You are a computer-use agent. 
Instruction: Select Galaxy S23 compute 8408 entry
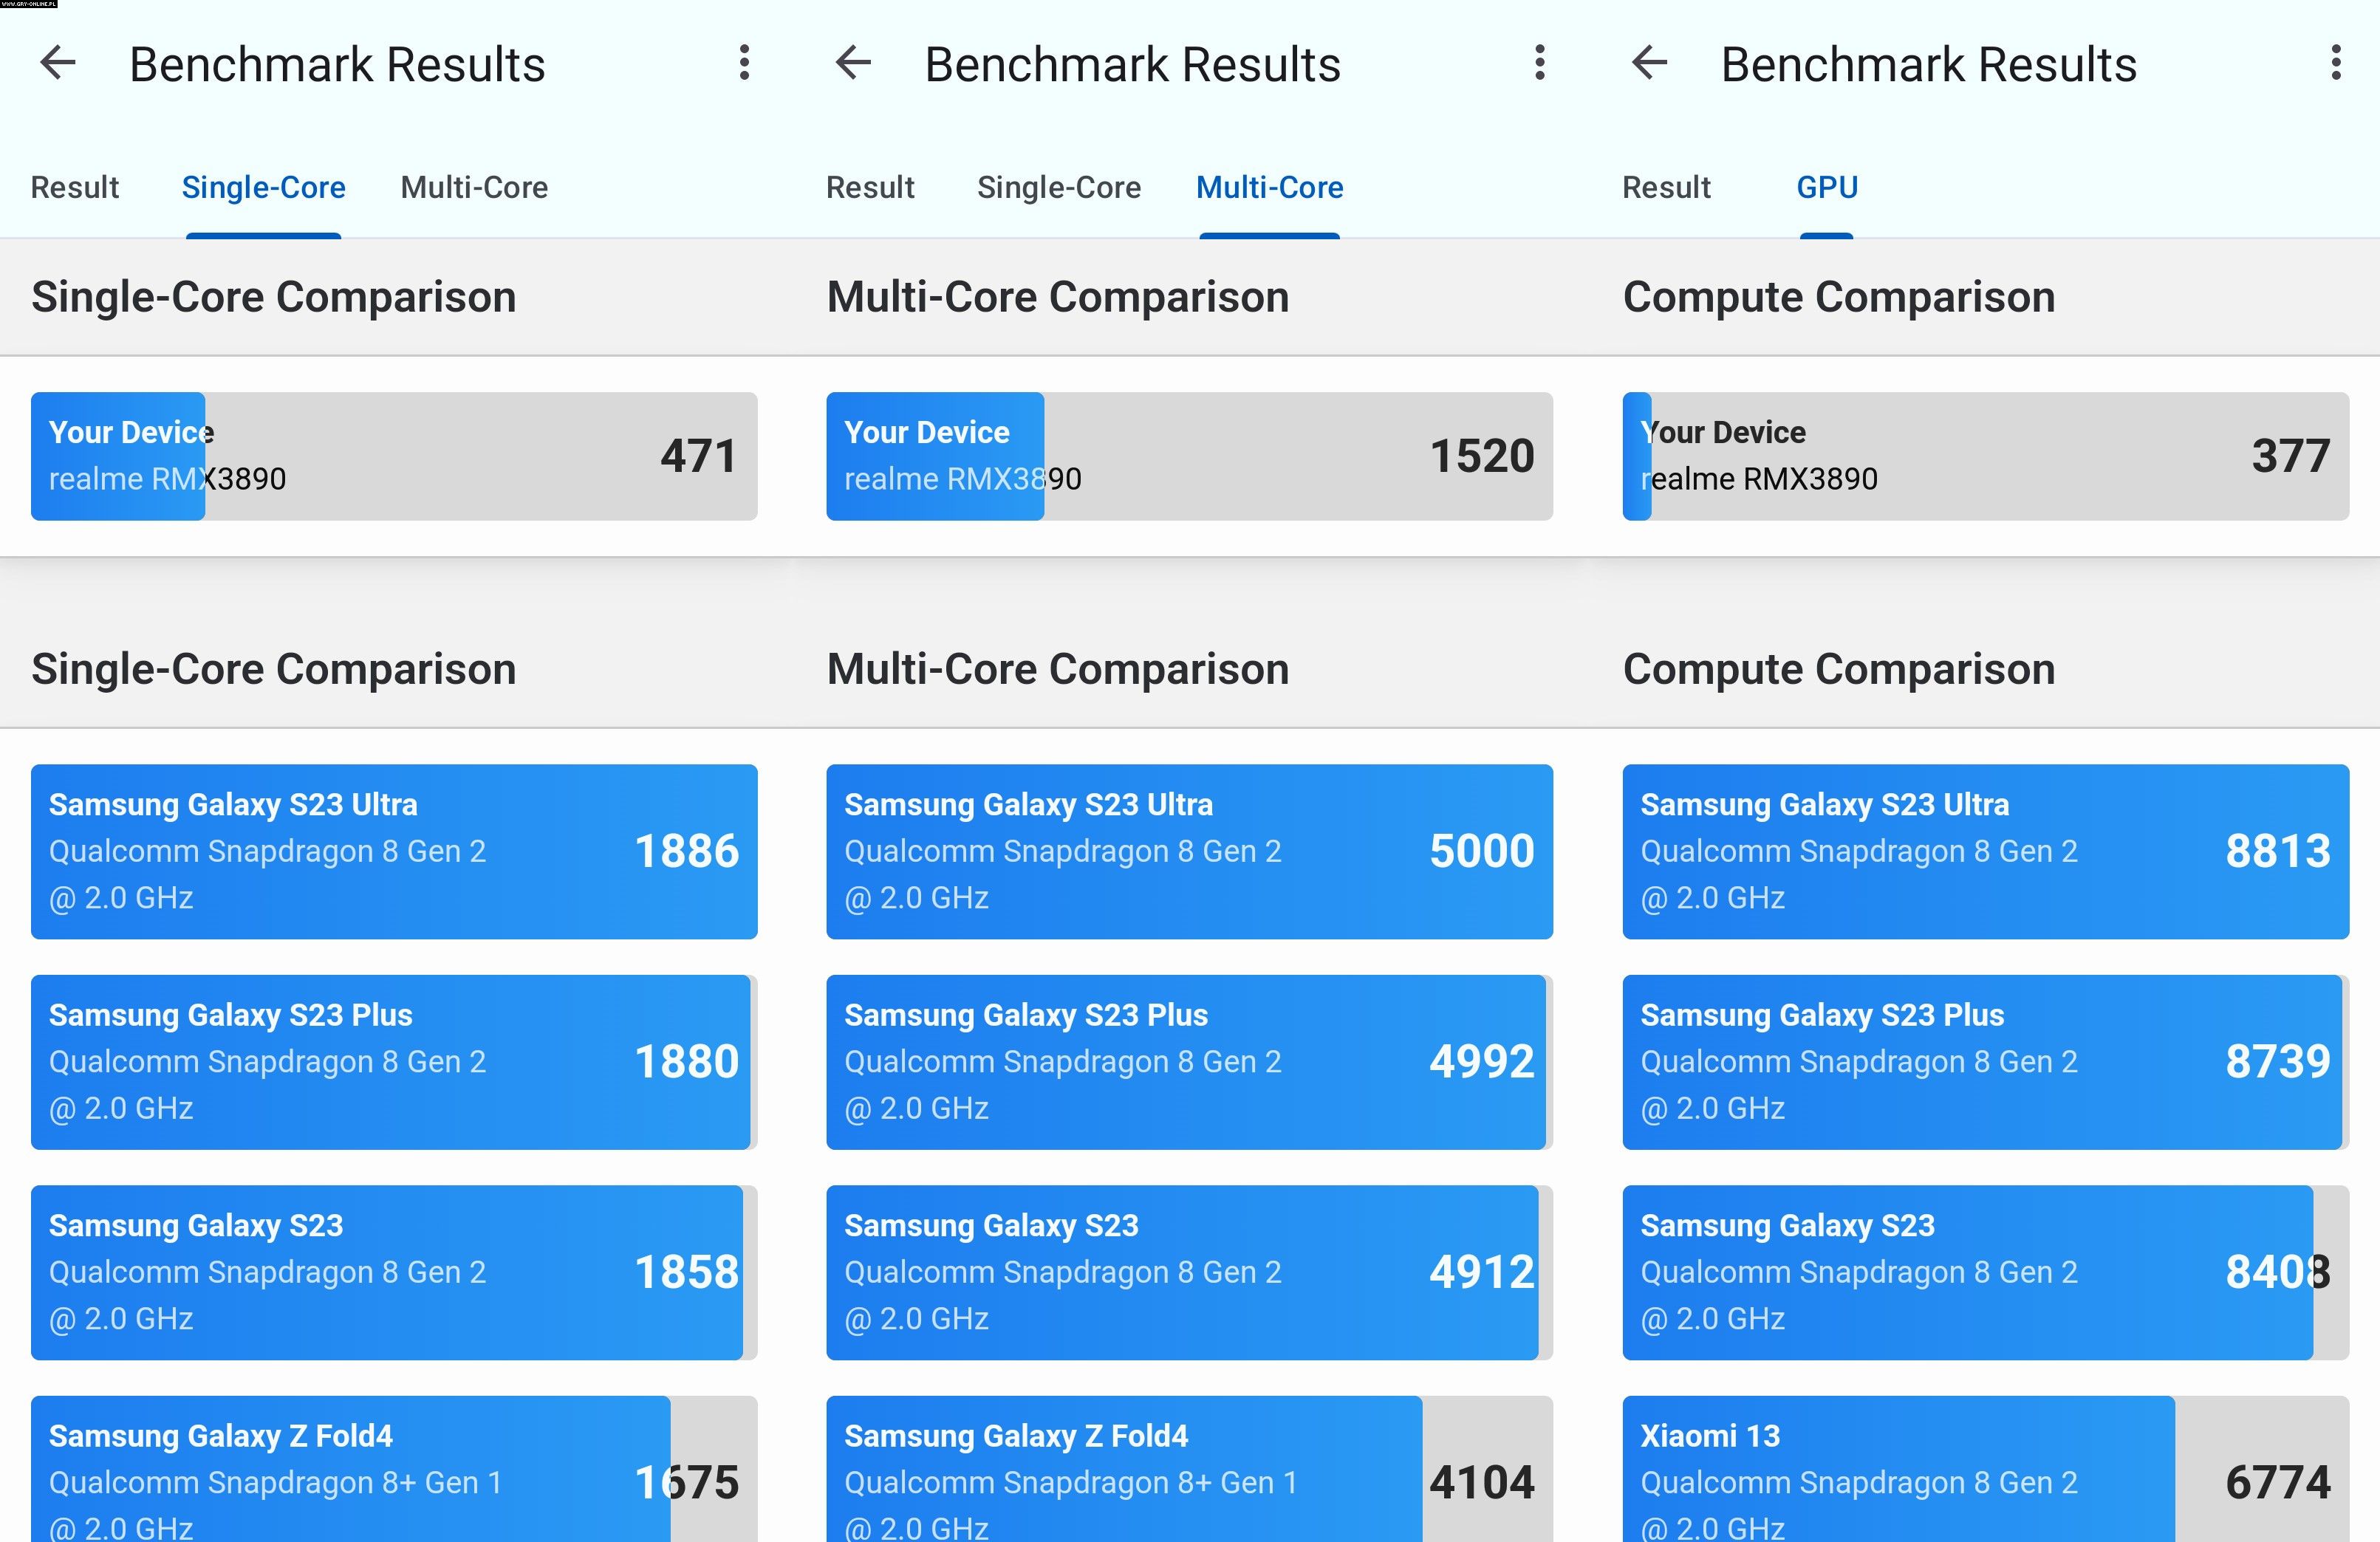point(1985,1272)
